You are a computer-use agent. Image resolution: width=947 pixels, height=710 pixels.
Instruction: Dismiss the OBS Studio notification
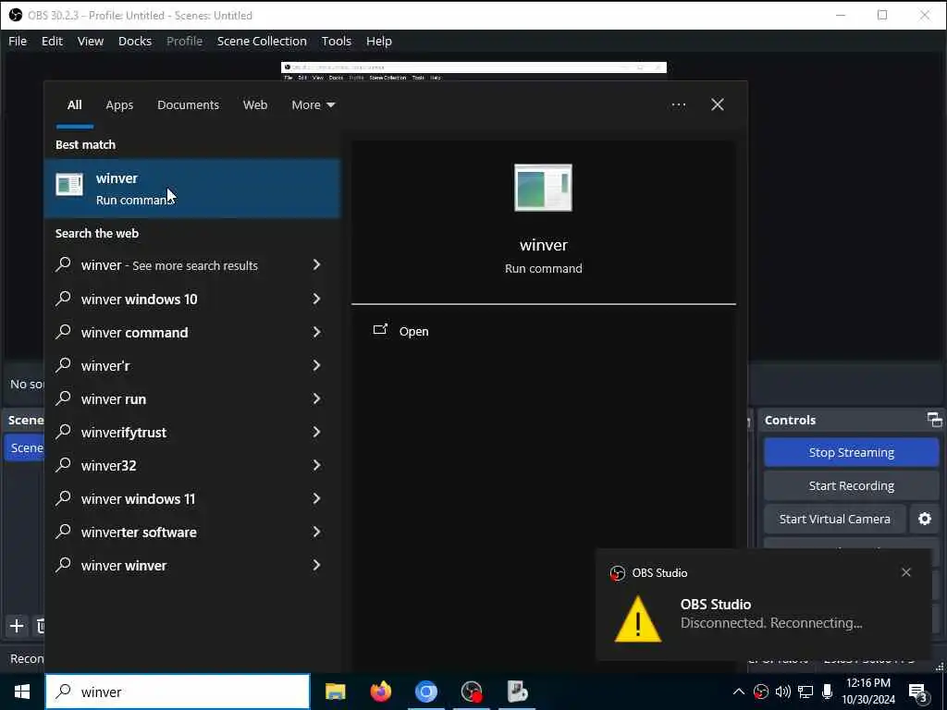pos(906,572)
